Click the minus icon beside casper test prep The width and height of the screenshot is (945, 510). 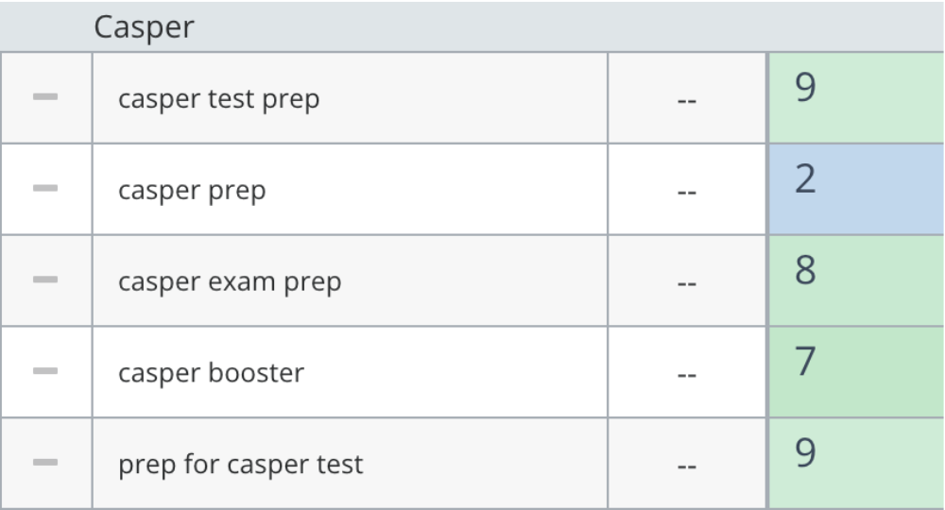45,97
